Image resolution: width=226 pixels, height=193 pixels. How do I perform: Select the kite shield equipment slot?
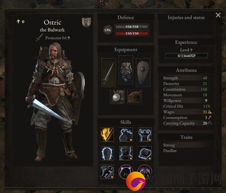click(x=143, y=72)
